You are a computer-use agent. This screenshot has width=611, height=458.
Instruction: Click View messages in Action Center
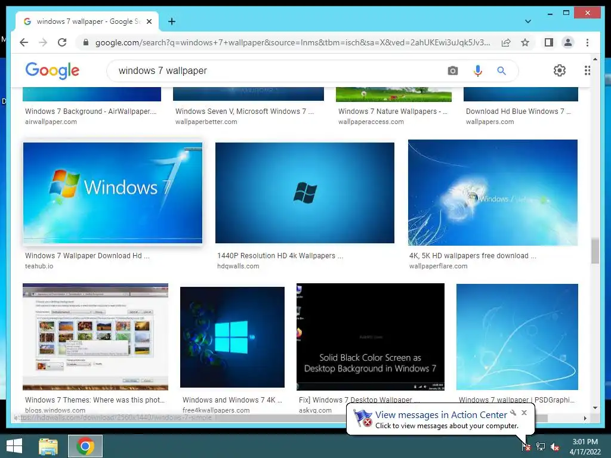click(x=441, y=415)
